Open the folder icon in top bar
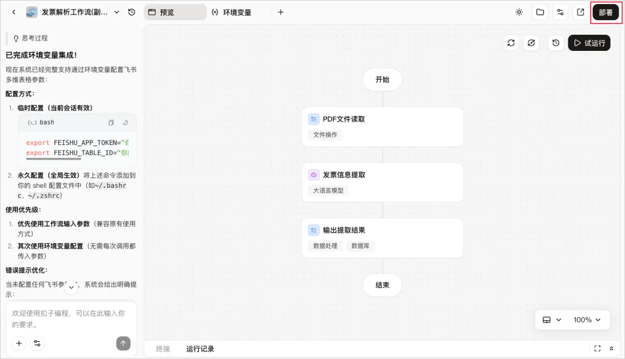 [540, 12]
